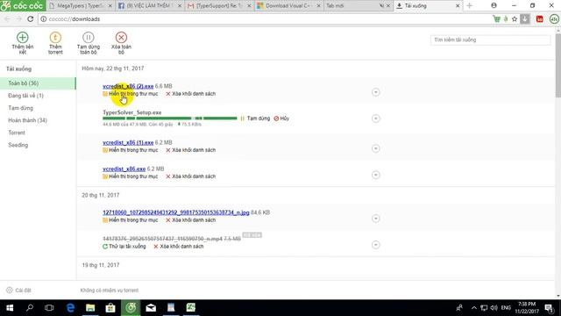Screen dimensions: 561x316
Task: Switch to the Facebook VIỆC LÀM THÊM tab
Action: (150, 6)
